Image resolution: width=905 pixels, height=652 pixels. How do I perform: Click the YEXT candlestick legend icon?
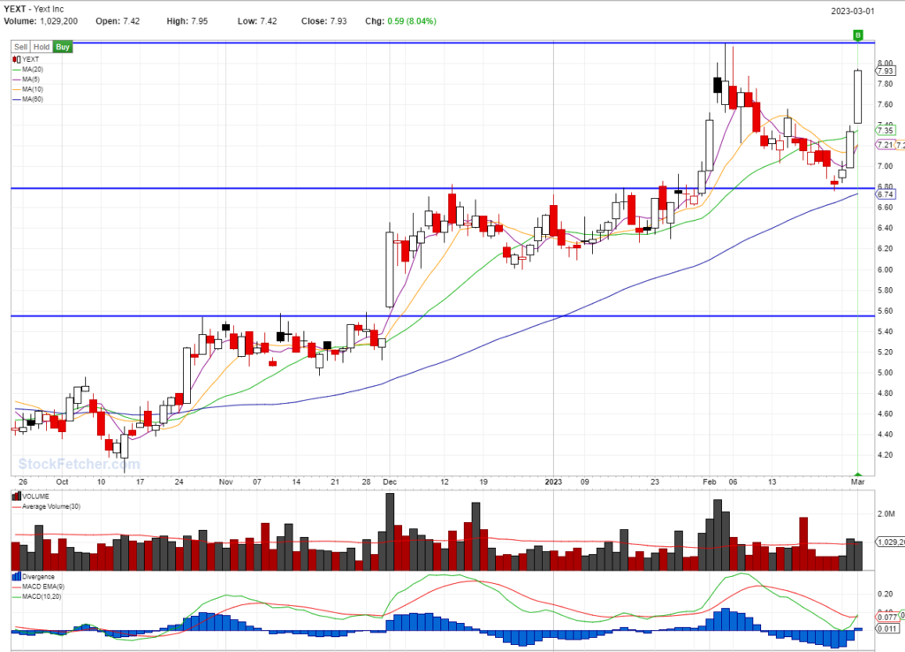pos(16,59)
